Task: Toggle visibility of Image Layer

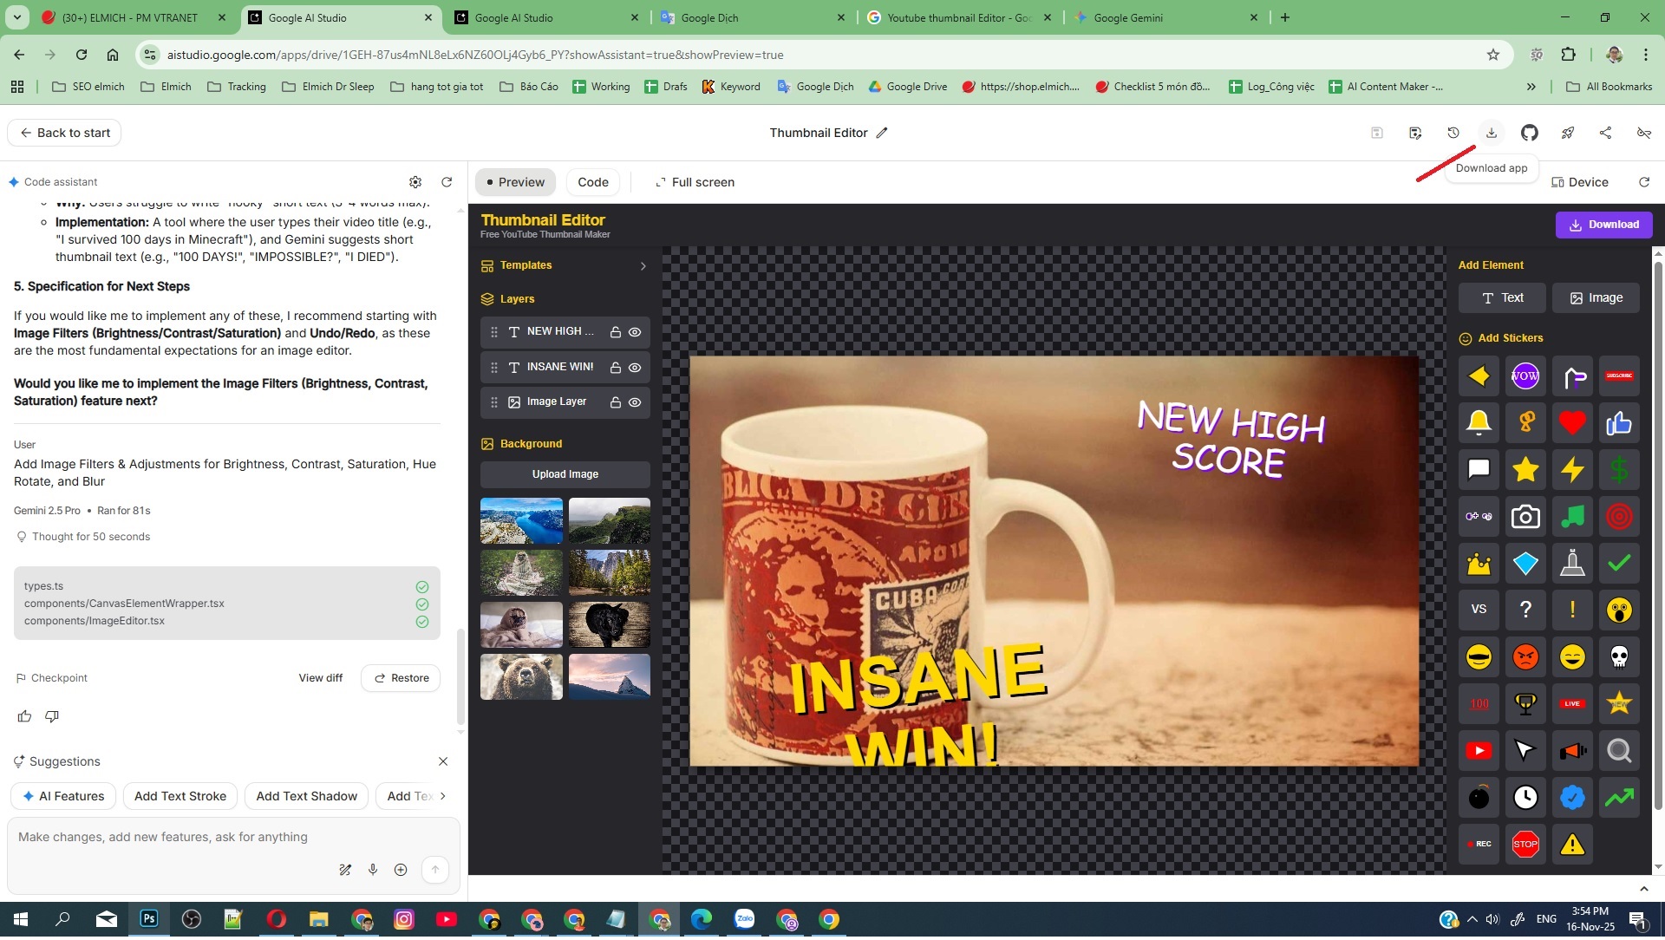Action: (635, 402)
